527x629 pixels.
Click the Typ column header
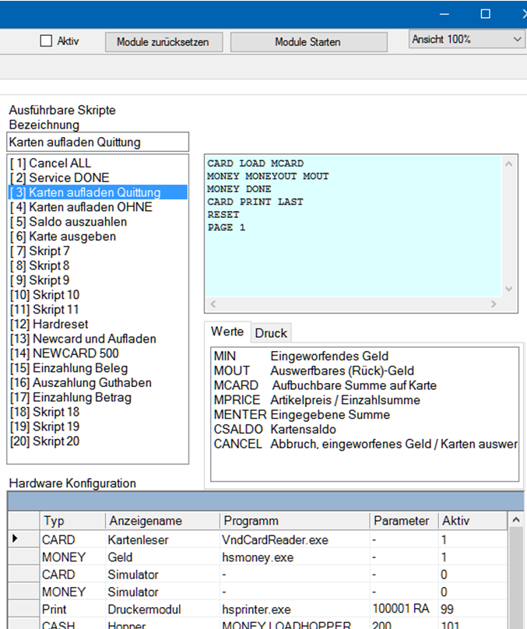pyautogui.click(x=72, y=521)
